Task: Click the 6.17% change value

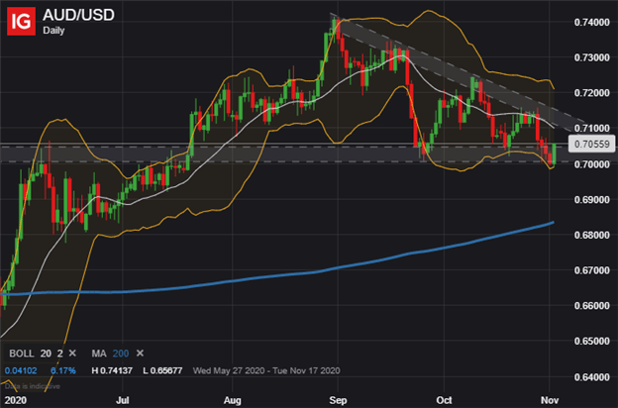Action: [63, 370]
